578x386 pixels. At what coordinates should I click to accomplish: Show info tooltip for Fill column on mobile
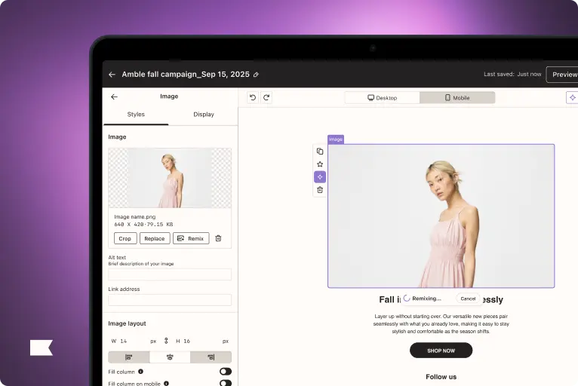tap(166, 384)
